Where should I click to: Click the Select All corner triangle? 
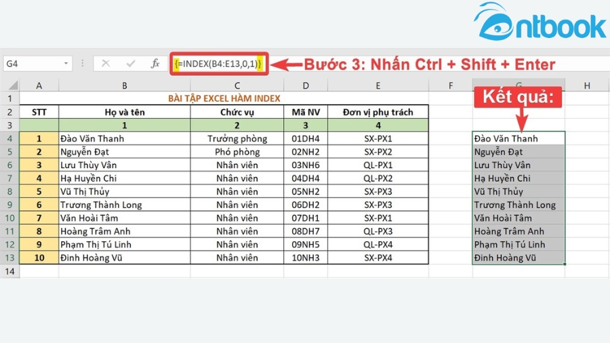click(x=9, y=85)
